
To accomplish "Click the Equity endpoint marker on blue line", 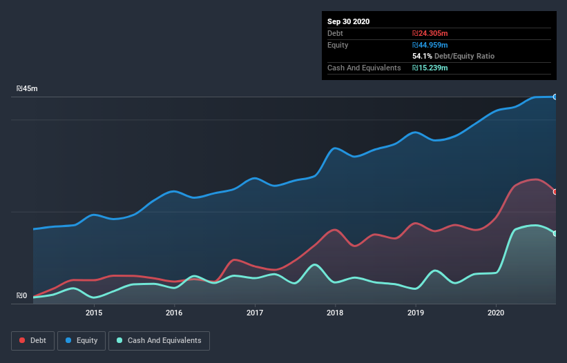I will click(x=555, y=97).
